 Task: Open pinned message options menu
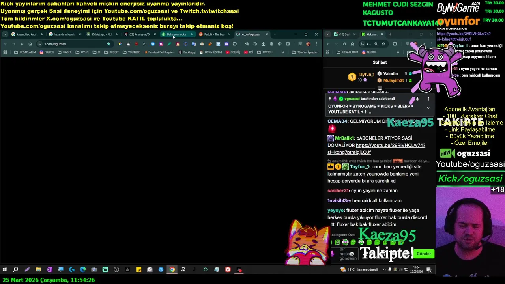tap(428, 99)
